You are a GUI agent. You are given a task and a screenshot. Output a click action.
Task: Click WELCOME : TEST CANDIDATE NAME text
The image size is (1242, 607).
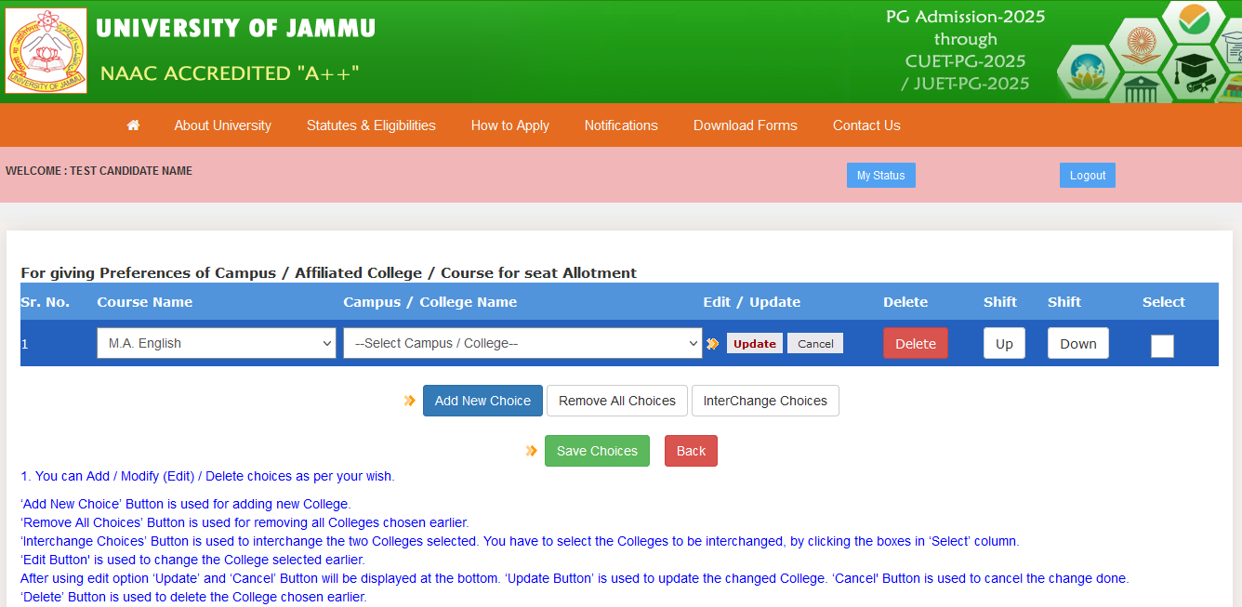(x=99, y=171)
